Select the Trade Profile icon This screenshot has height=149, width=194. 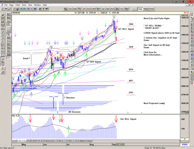pyautogui.click(x=9, y=54)
